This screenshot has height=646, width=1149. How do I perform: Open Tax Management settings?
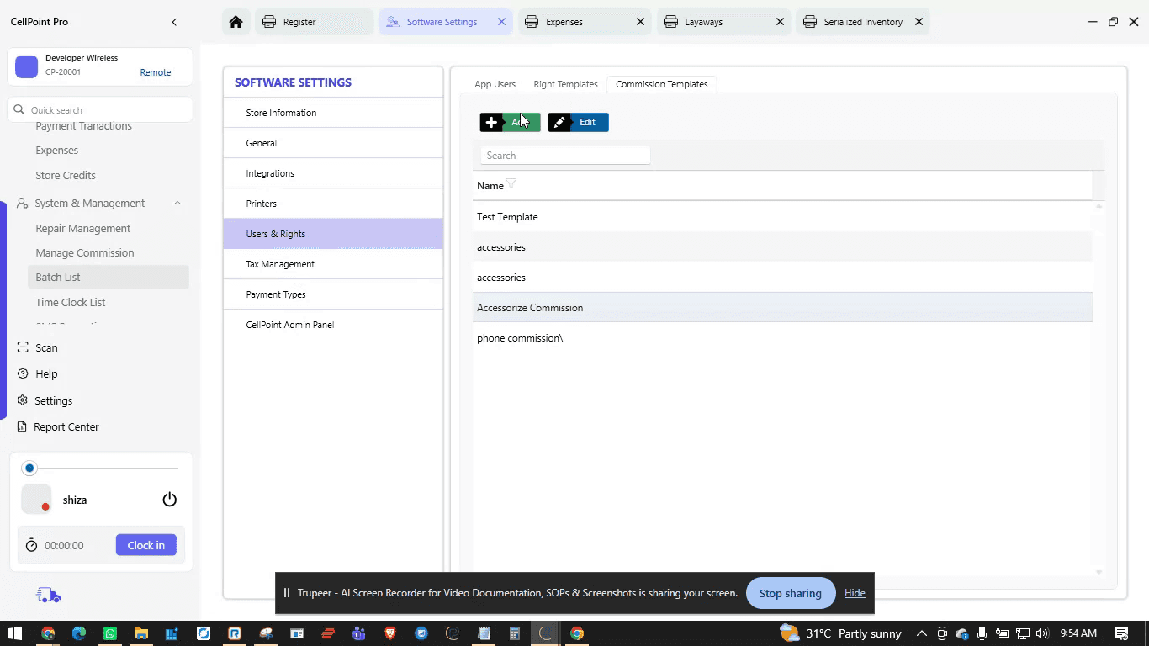pyautogui.click(x=333, y=264)
